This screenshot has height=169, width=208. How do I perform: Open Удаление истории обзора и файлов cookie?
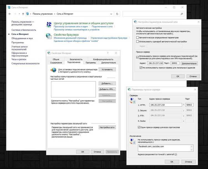pyautogui.click(x=76, y=41)
